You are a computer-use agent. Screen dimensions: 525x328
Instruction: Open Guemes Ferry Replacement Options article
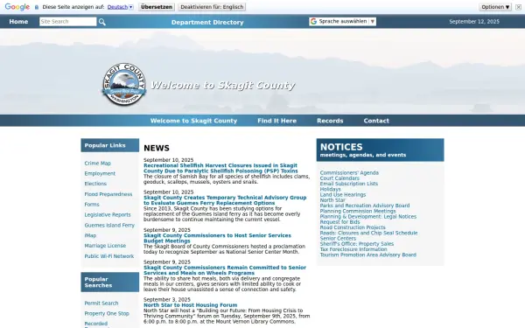(225, 200)
